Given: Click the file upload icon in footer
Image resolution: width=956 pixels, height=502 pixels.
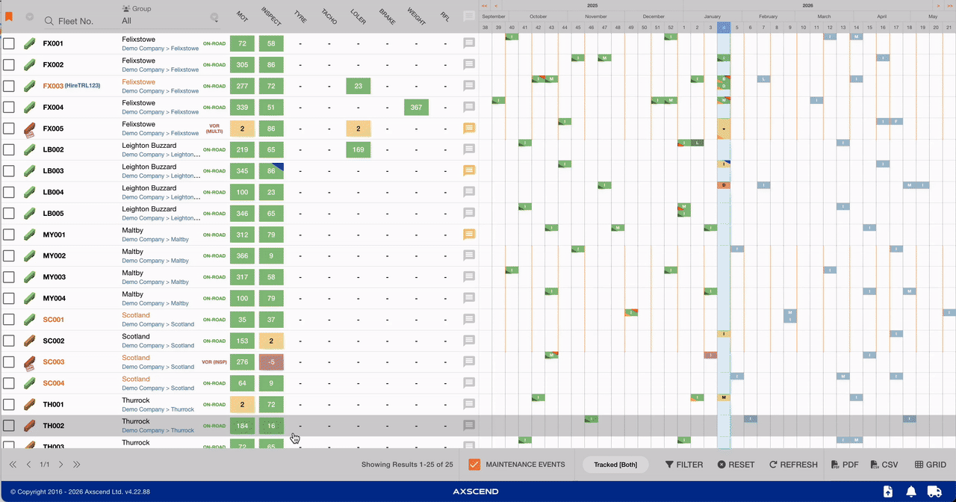Looking at the screenshot, I should [x=887, y=491].
